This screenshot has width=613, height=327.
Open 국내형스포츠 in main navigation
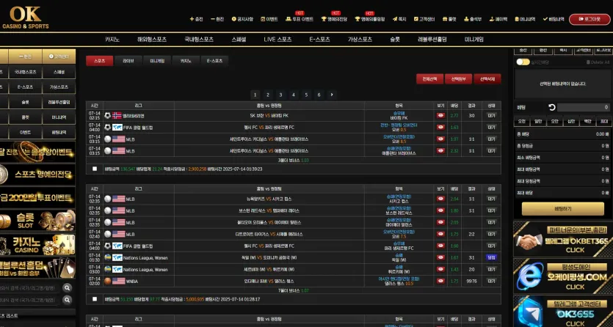click(x=199, y=40)
